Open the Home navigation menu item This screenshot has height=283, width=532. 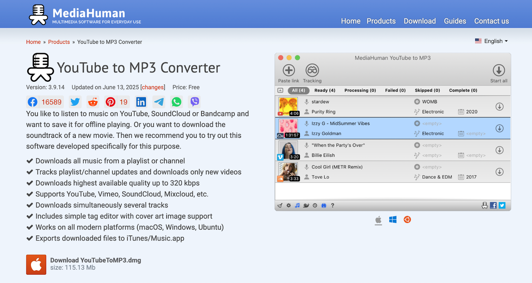coord(351,21)
